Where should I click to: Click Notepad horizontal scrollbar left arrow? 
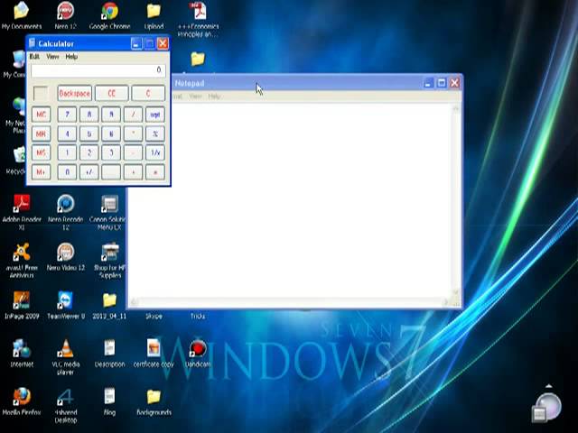134,302
